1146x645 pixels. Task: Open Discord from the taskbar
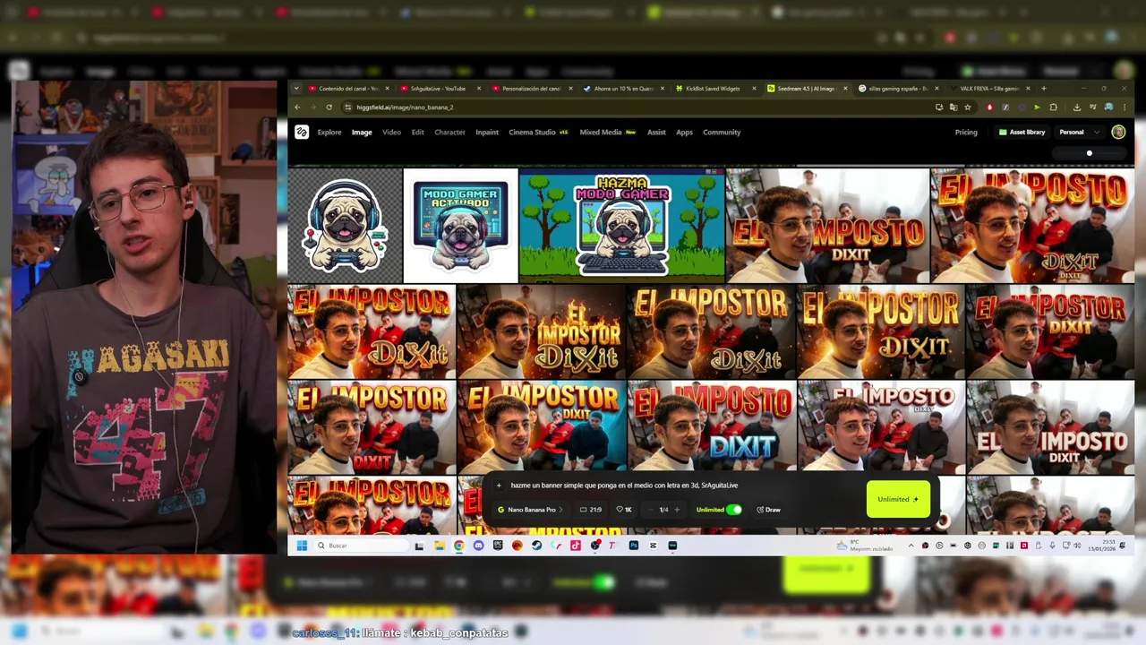tap(478, 546)
